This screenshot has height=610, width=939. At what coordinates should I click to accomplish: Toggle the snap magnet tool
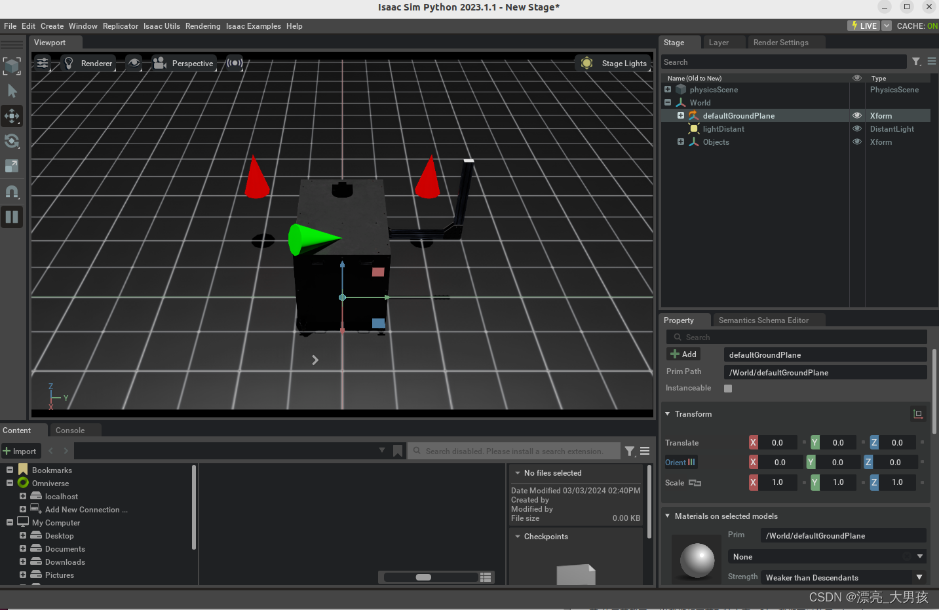pos(12,191)
